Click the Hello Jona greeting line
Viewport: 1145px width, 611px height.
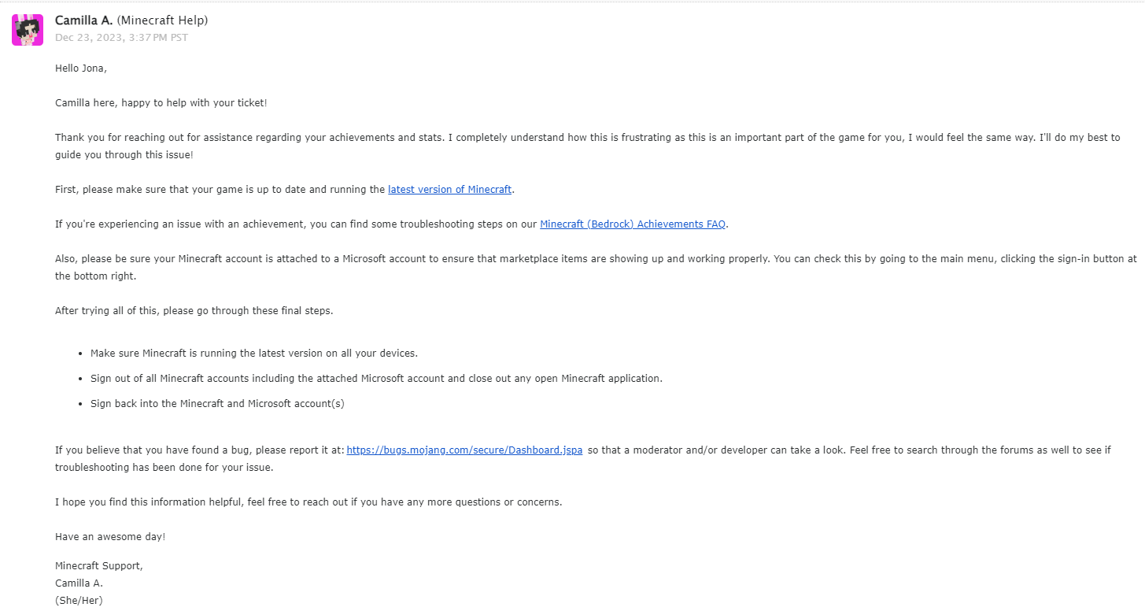point(81,69)
